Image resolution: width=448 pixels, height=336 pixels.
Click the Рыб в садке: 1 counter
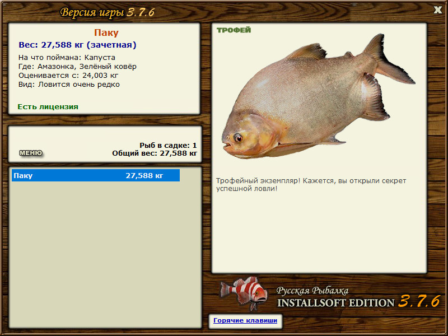(168, 146)
